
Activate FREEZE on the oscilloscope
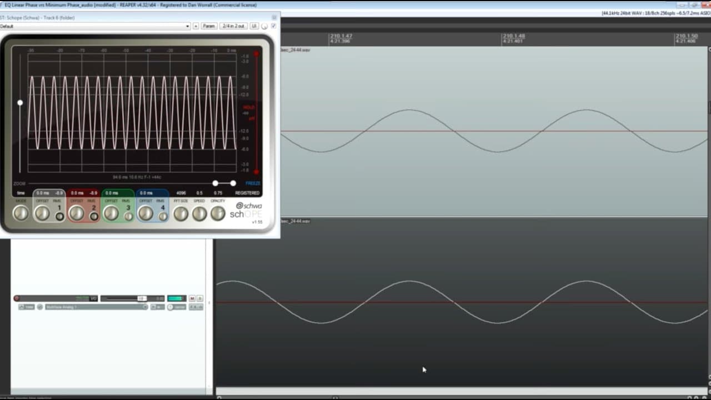(x=253, y=183)
